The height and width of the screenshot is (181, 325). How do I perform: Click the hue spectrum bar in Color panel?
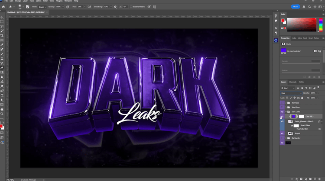tap(321, 25)
